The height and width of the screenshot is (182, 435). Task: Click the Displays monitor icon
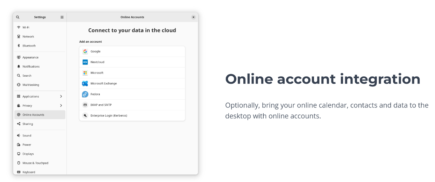[19, 154]
